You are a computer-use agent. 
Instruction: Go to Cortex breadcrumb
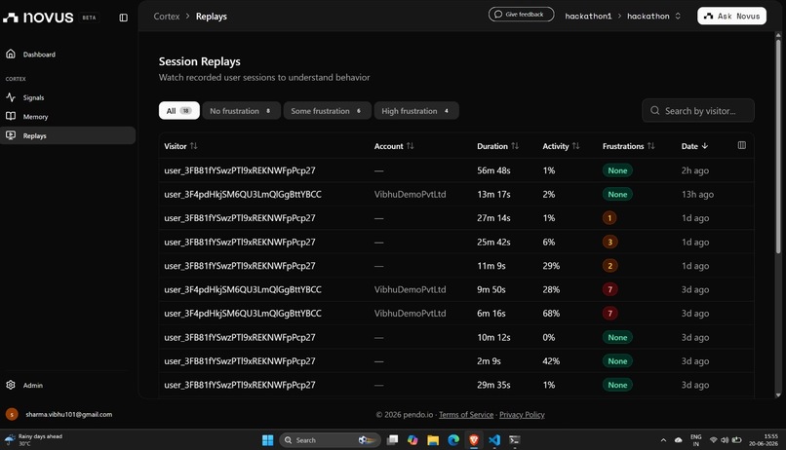167,16
